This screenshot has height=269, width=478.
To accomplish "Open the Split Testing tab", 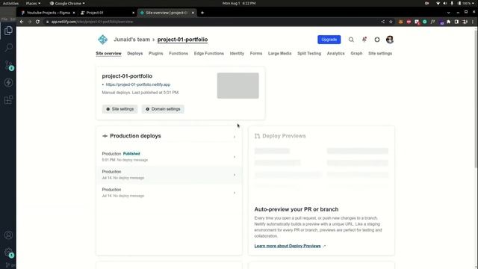I will [309, 53].
